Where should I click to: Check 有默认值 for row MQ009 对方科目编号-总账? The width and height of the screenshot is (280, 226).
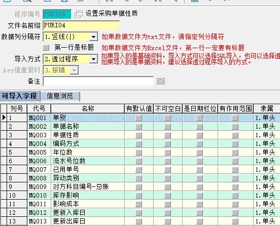click(139, 187)
